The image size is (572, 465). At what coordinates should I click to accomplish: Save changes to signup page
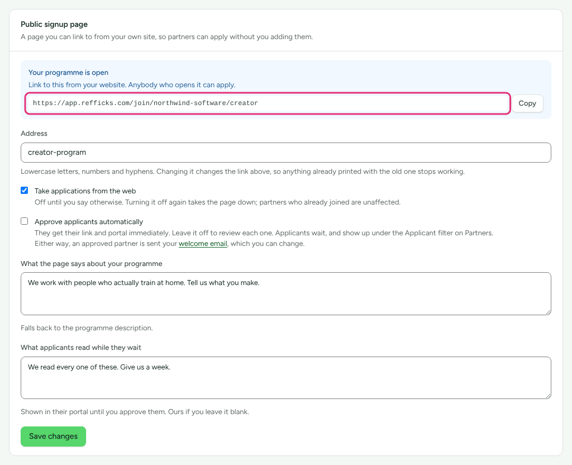[x=53, y=436]
